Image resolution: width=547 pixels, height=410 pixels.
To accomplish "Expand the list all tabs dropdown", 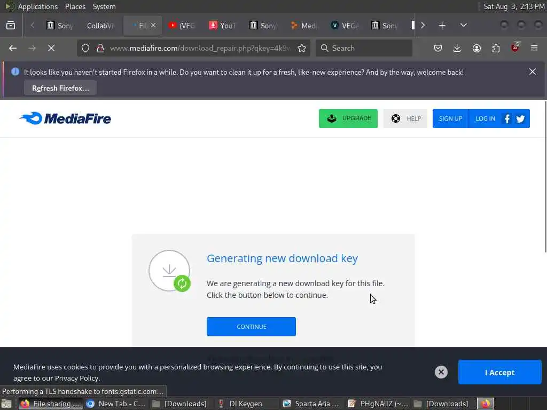I will click(463, 26).
